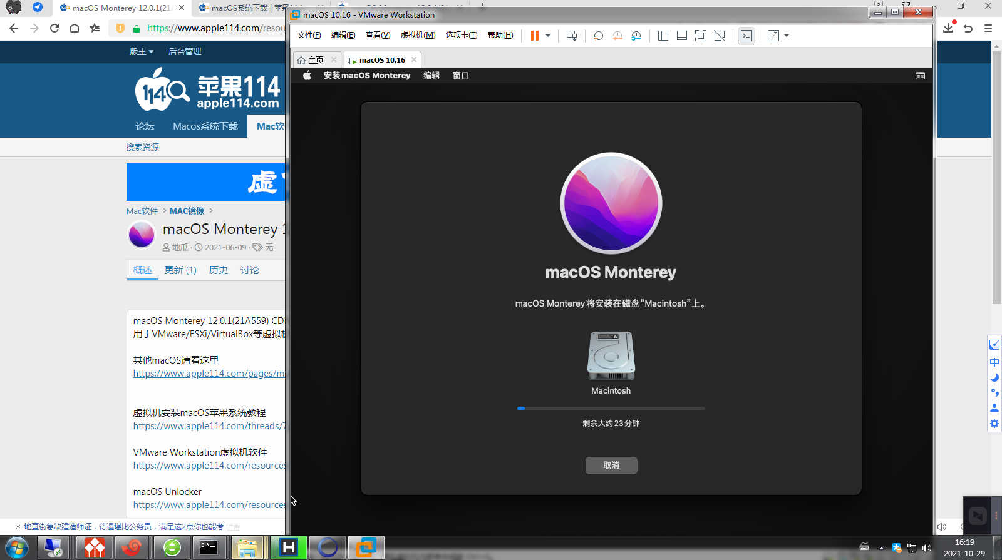Click 搜索资源 link
Screen dimensions: 1002x560
pos(142,147)
